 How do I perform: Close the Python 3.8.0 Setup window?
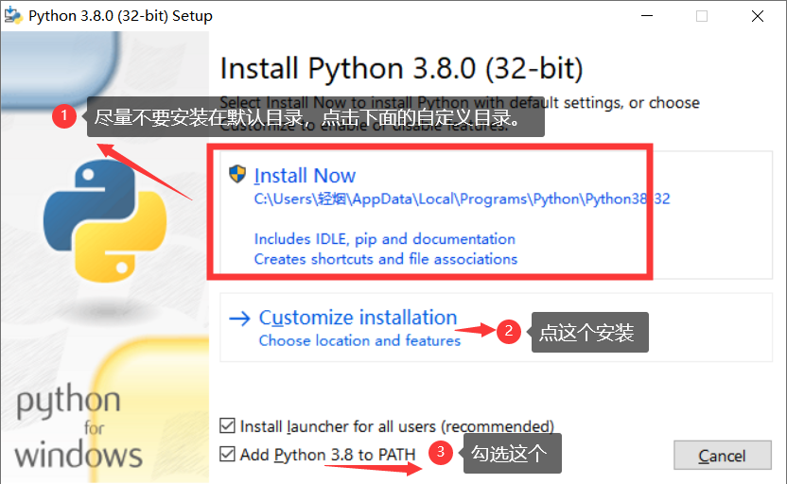[x=759, y=16]
